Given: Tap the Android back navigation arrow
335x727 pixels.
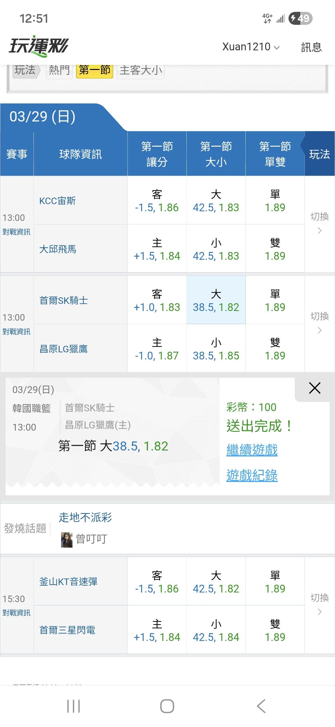Looking at the screenshot, I should (261, 706).
